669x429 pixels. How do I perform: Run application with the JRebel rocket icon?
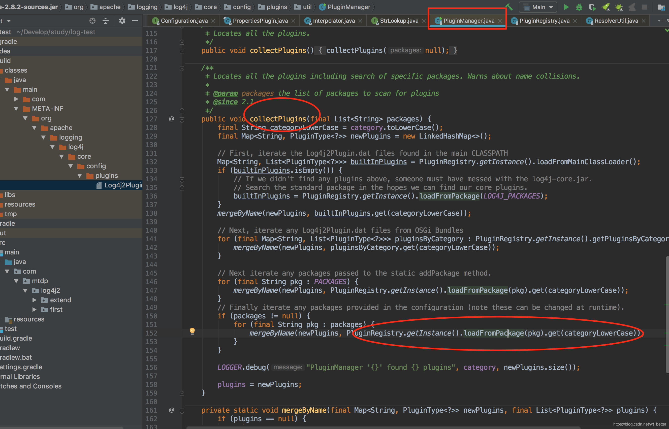pyautogui.click(x=606, y=7)
